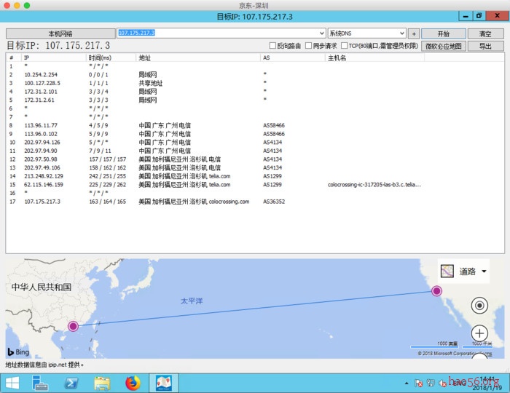Click the volume tray icon
This screenshot has height=393, width=510.
coord(442,384)
